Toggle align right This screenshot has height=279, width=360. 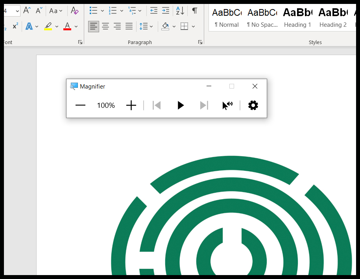[x=117, y=26]
